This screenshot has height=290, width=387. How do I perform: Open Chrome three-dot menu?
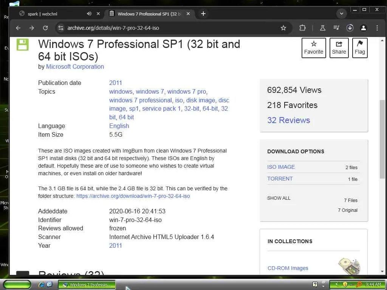pos(377,28)
